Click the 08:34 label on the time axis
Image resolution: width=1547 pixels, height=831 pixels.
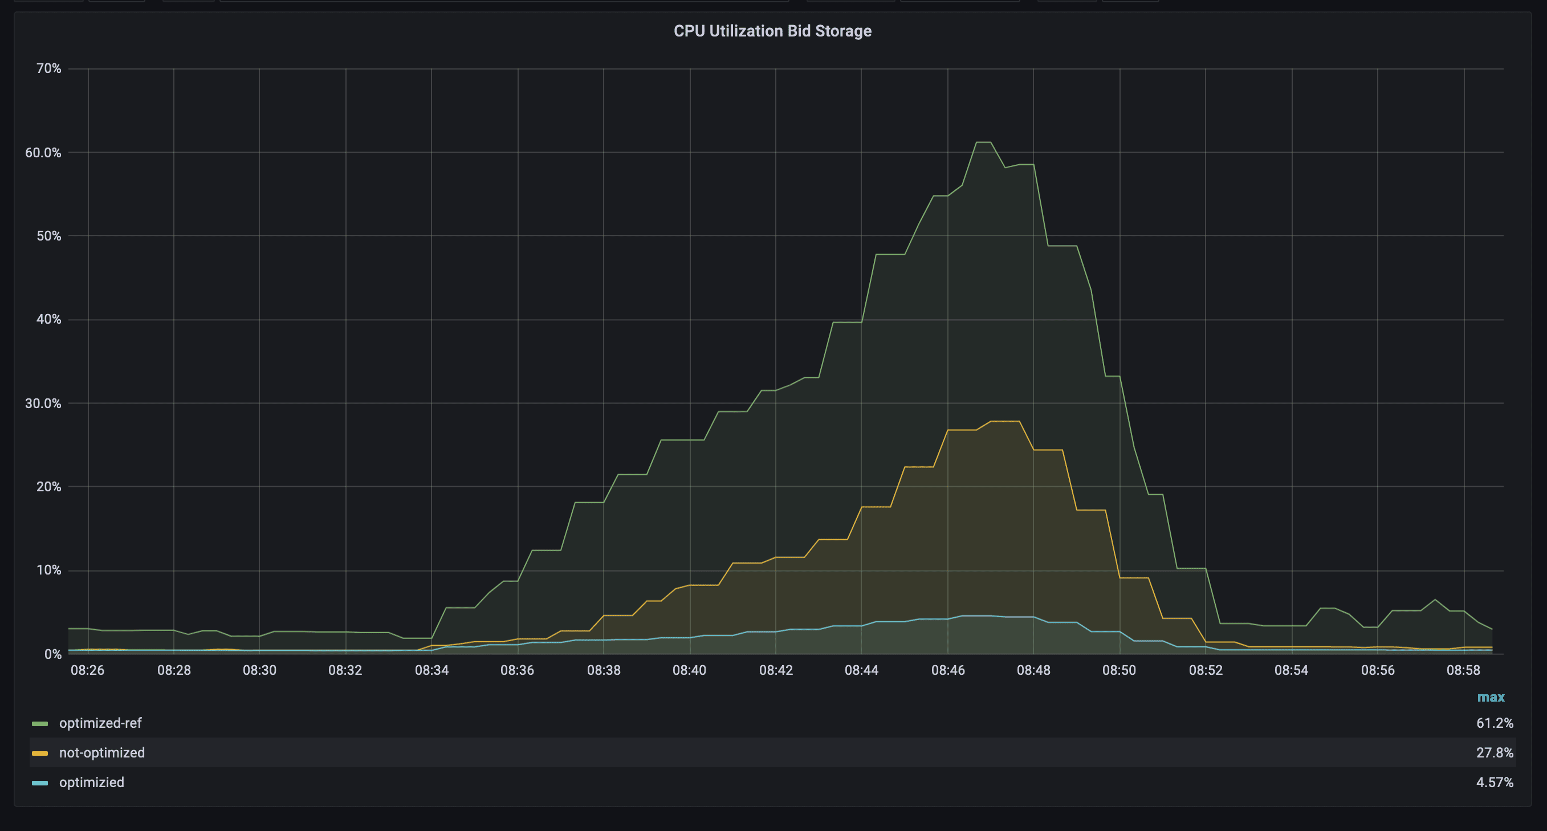pos(432,670)
